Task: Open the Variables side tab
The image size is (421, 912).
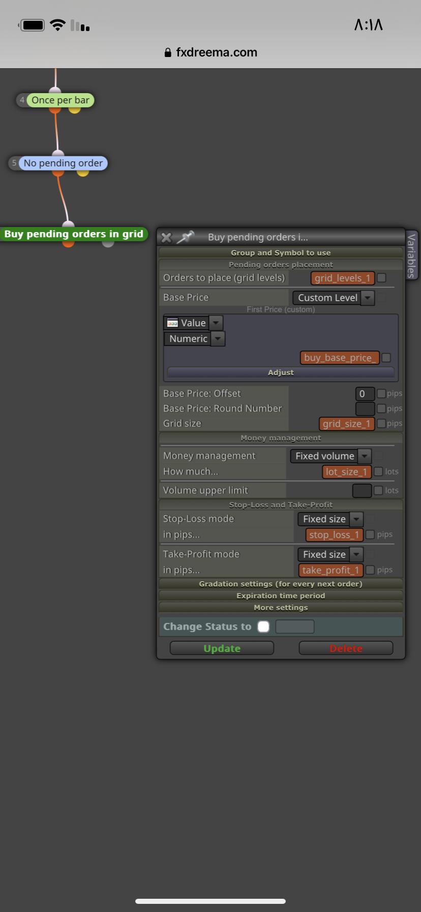Action: (x=411, y=255)
